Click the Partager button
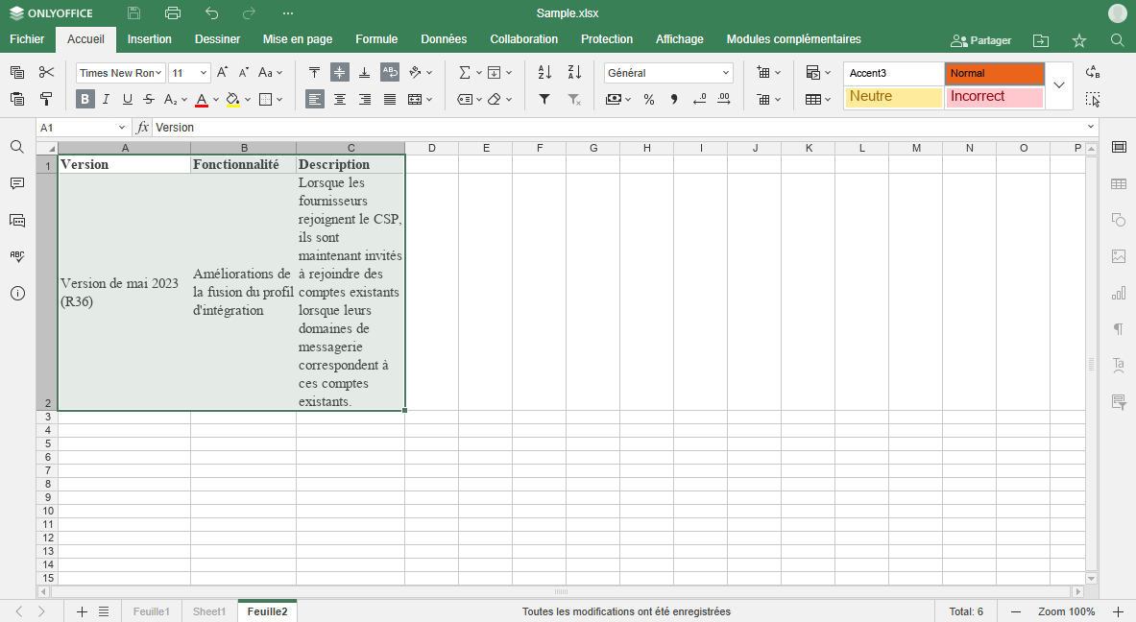Screen dimensions: 1136x622 [980, 39]
